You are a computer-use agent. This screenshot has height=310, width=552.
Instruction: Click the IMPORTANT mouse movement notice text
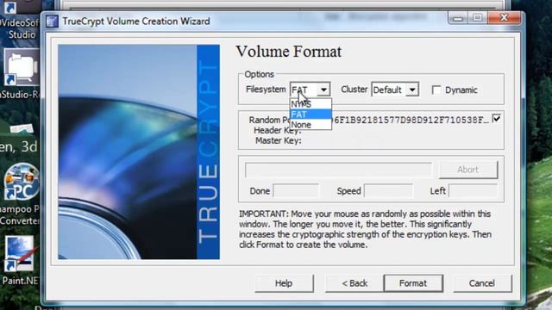[x=365, y=229]
